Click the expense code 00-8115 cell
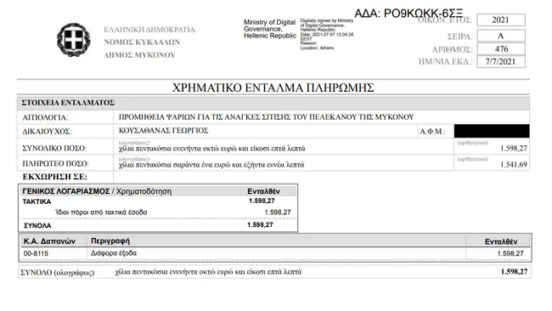This screenshot has height=311, width=552. click(x=53, y=253)
